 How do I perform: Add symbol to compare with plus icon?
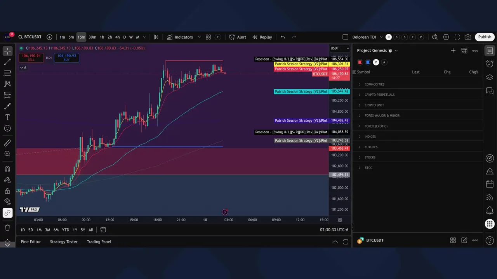coord(49,37)
